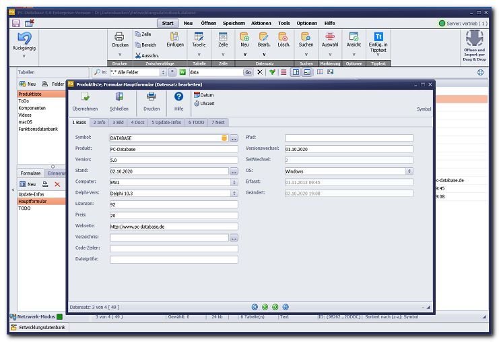Click the Bearb. record edit icon
Screen dimensions: 499x342
[263, 36]
